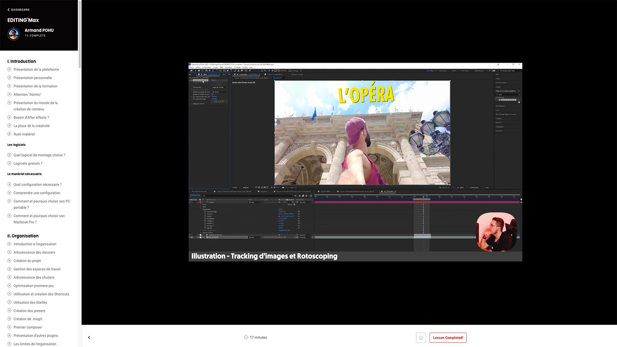617x347 pixels.
Task: Open lesson Quel configuration nécessaire ?
Action: pyautogui.click(x=37, y=184)
